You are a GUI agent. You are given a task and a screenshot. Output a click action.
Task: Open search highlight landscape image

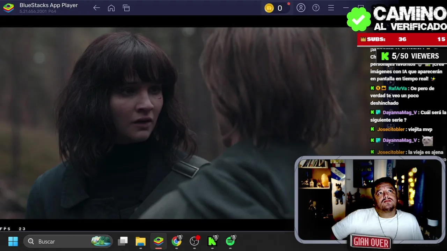[x=101, y=241]
